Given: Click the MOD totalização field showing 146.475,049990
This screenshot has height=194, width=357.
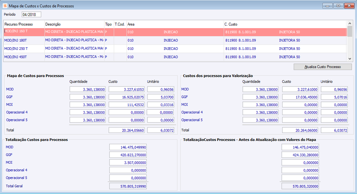Looking at the screenshot, I should [x=128, y=147].
